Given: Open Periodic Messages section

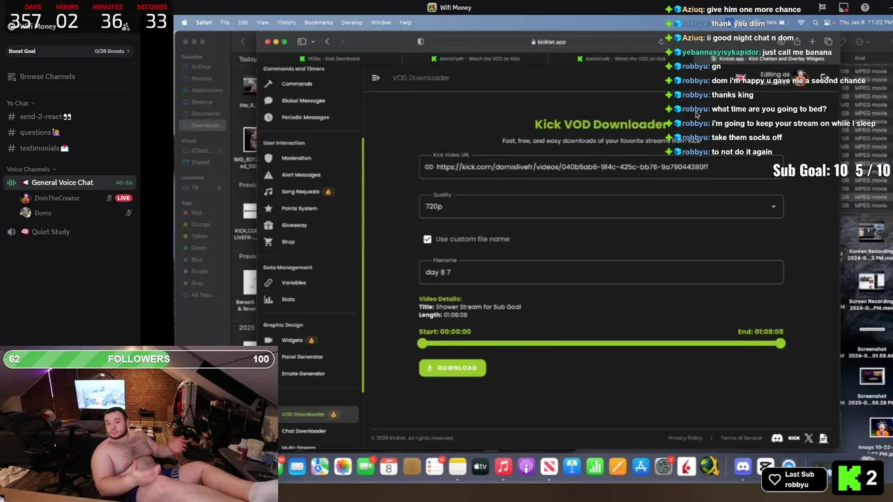Looking at the screenshot, I should pos(305,117).
